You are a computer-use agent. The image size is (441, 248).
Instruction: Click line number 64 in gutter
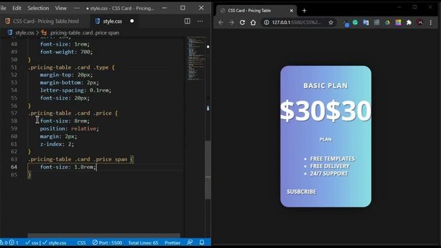click(x=14, y=167)
